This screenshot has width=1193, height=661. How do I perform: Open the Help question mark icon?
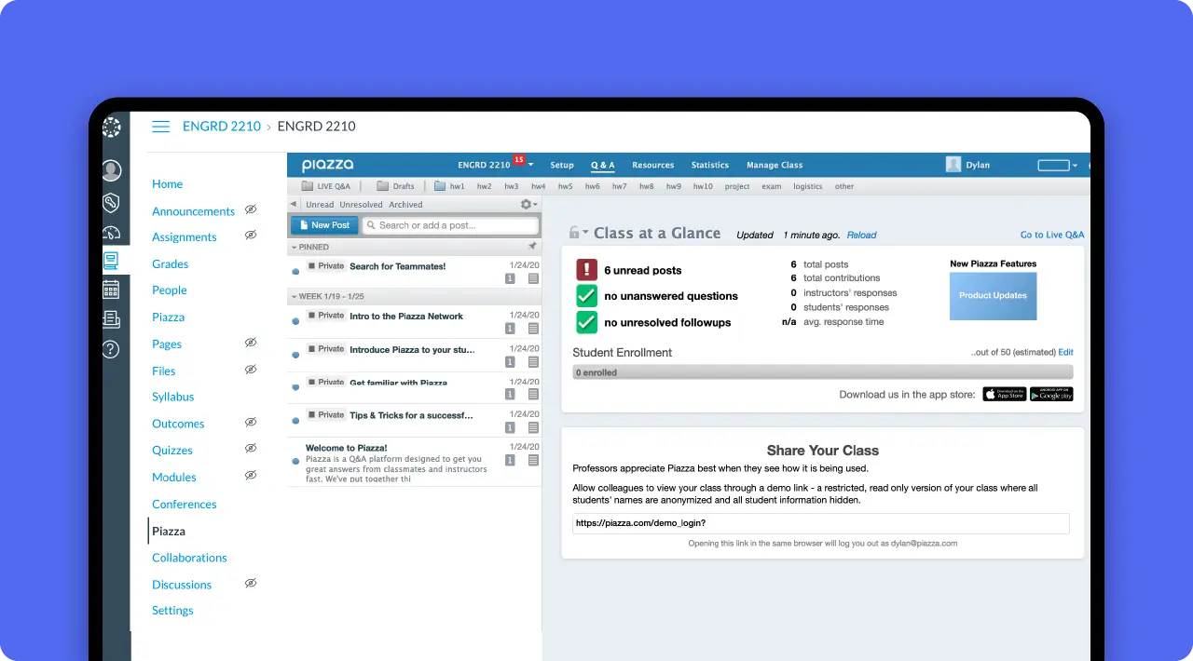(111, 349)
